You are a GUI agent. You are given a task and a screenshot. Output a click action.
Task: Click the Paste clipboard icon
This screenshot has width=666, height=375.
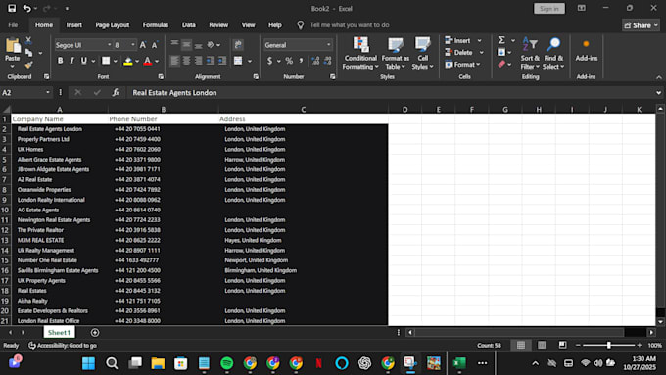13,45
